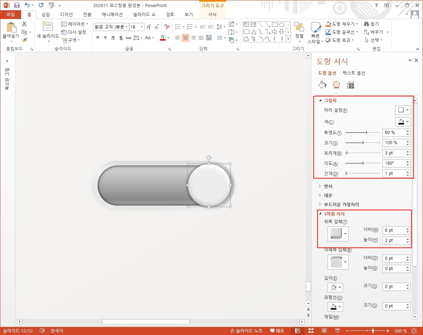Click the Reset (다시 설정) button
The height and width of the screenshot is (335, 423).
click(x=74, y=32)
